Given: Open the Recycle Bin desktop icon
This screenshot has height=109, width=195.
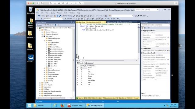Looking at the screenshot, I should pyautogui.click(x=30, y=10).
